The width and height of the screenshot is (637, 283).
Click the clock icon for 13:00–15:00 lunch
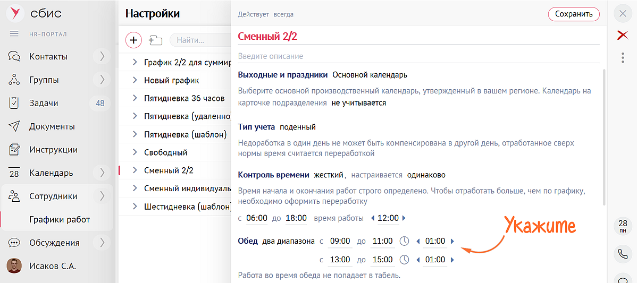[404, 260]
